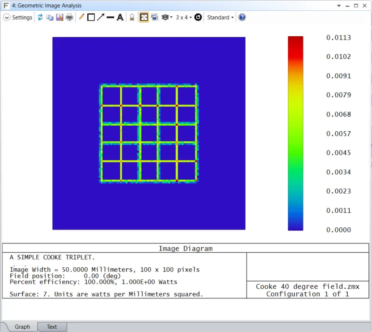Click the Refresh/Update analysis icon
This screenshot has width=372, height=332.
[x=40, y=17]
